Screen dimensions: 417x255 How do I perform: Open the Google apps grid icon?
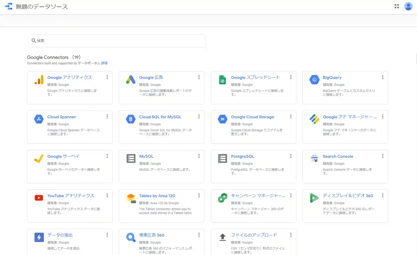[x=397, y=6]
